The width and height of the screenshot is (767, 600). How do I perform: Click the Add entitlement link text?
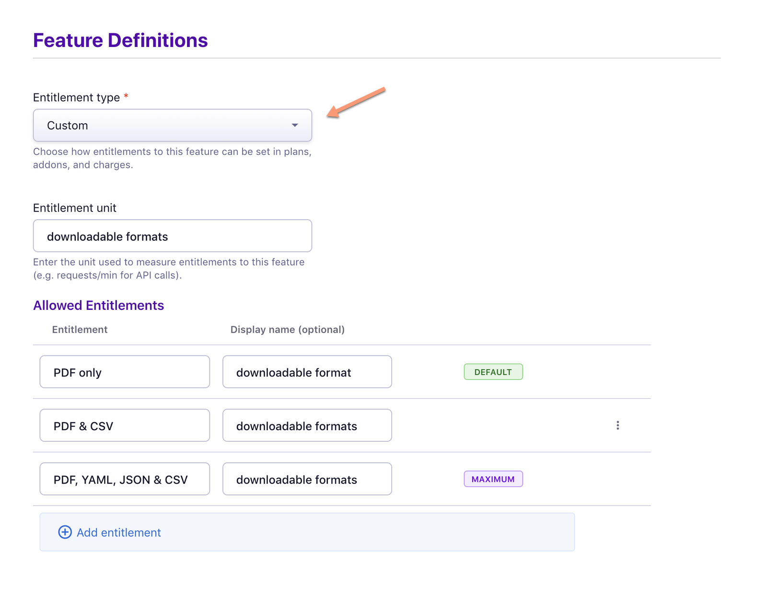pos(118,532)
